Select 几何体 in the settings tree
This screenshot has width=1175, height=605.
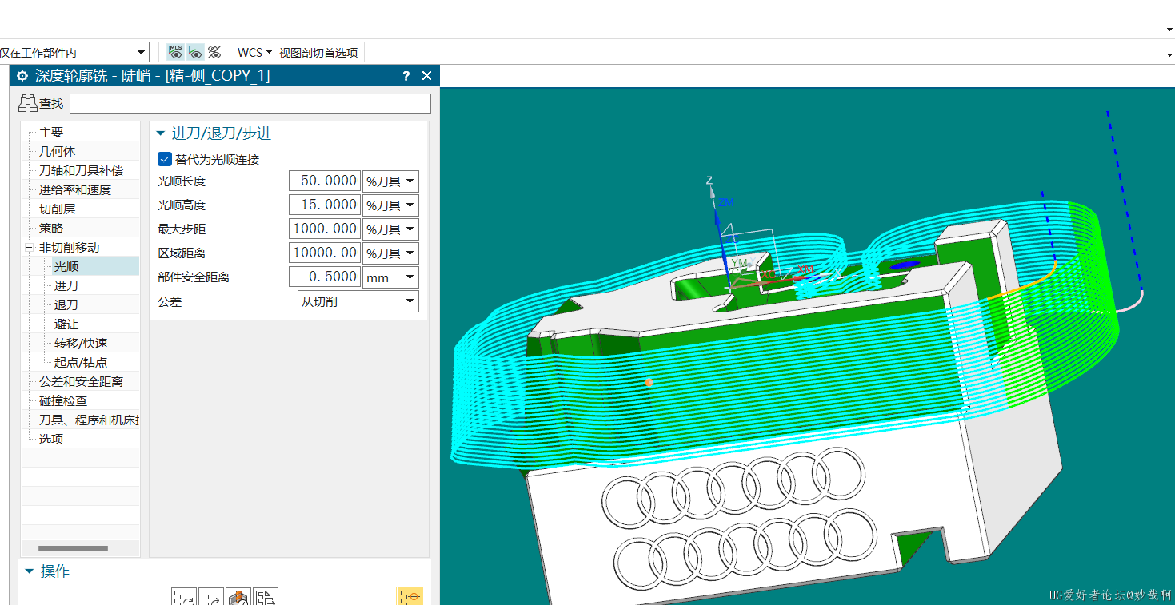tap(58, 152)
